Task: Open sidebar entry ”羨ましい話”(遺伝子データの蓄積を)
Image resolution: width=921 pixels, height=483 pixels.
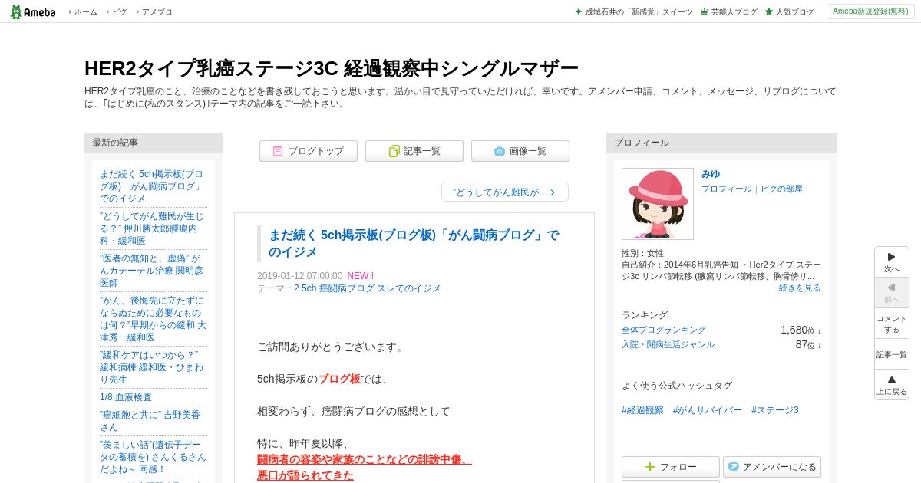Action: (x=153, y=457)
